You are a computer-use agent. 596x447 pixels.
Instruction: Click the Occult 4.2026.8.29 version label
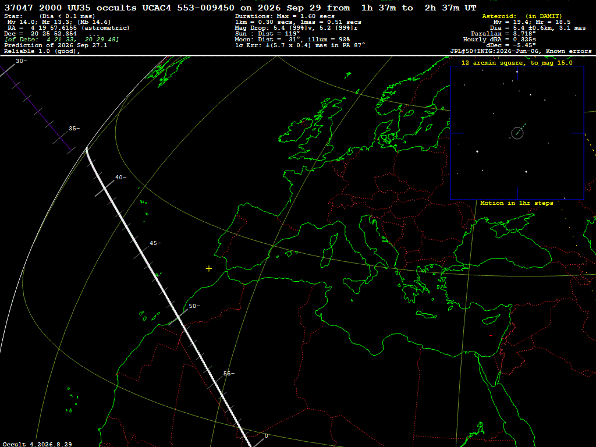[37, 444]
